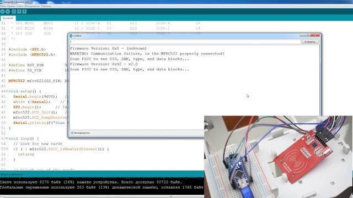
Task: Click the "#include <MFRC522.h>" code line
Action: click(32, 54)
